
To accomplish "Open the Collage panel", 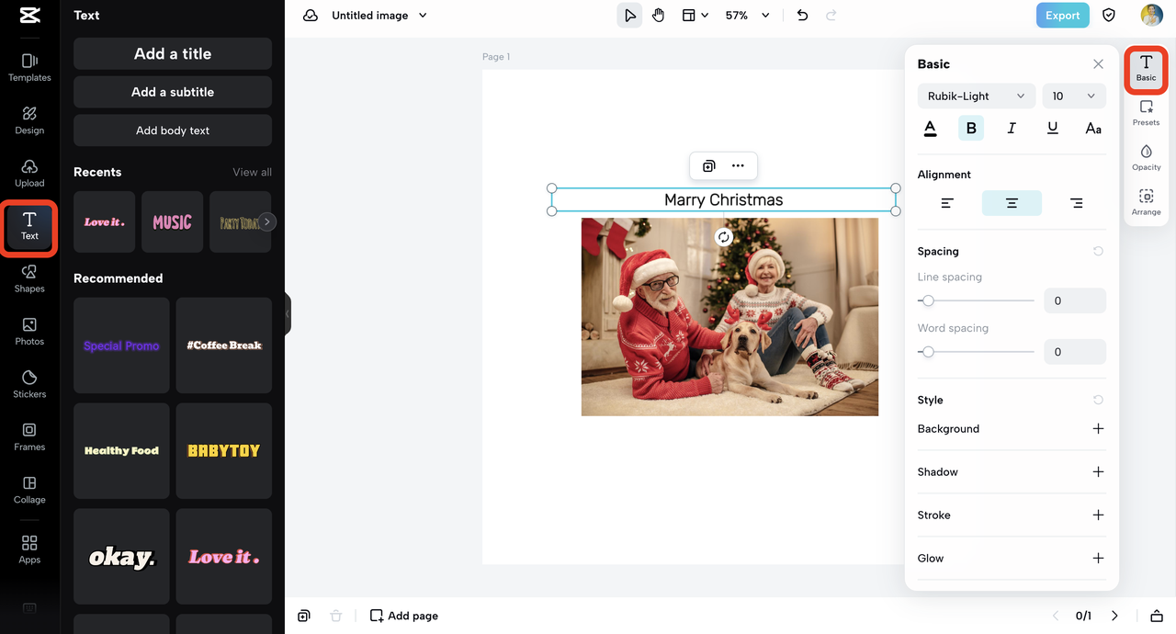I will coord(29,490).
